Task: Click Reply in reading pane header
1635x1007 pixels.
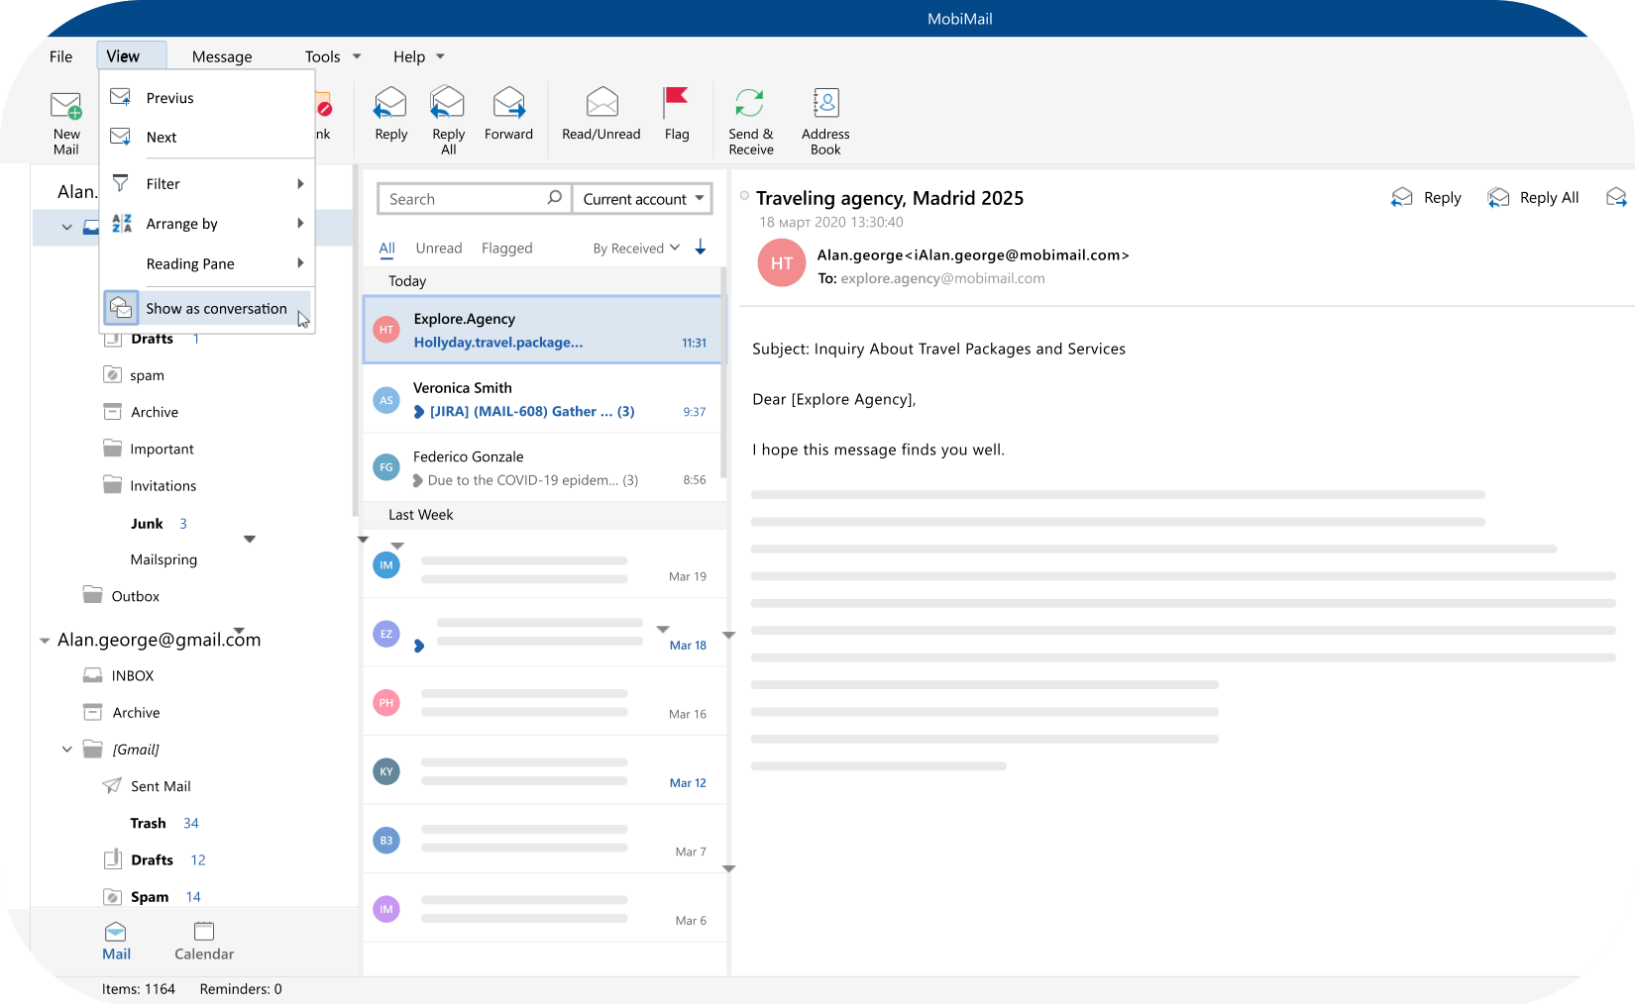Action: point(1426,198)
